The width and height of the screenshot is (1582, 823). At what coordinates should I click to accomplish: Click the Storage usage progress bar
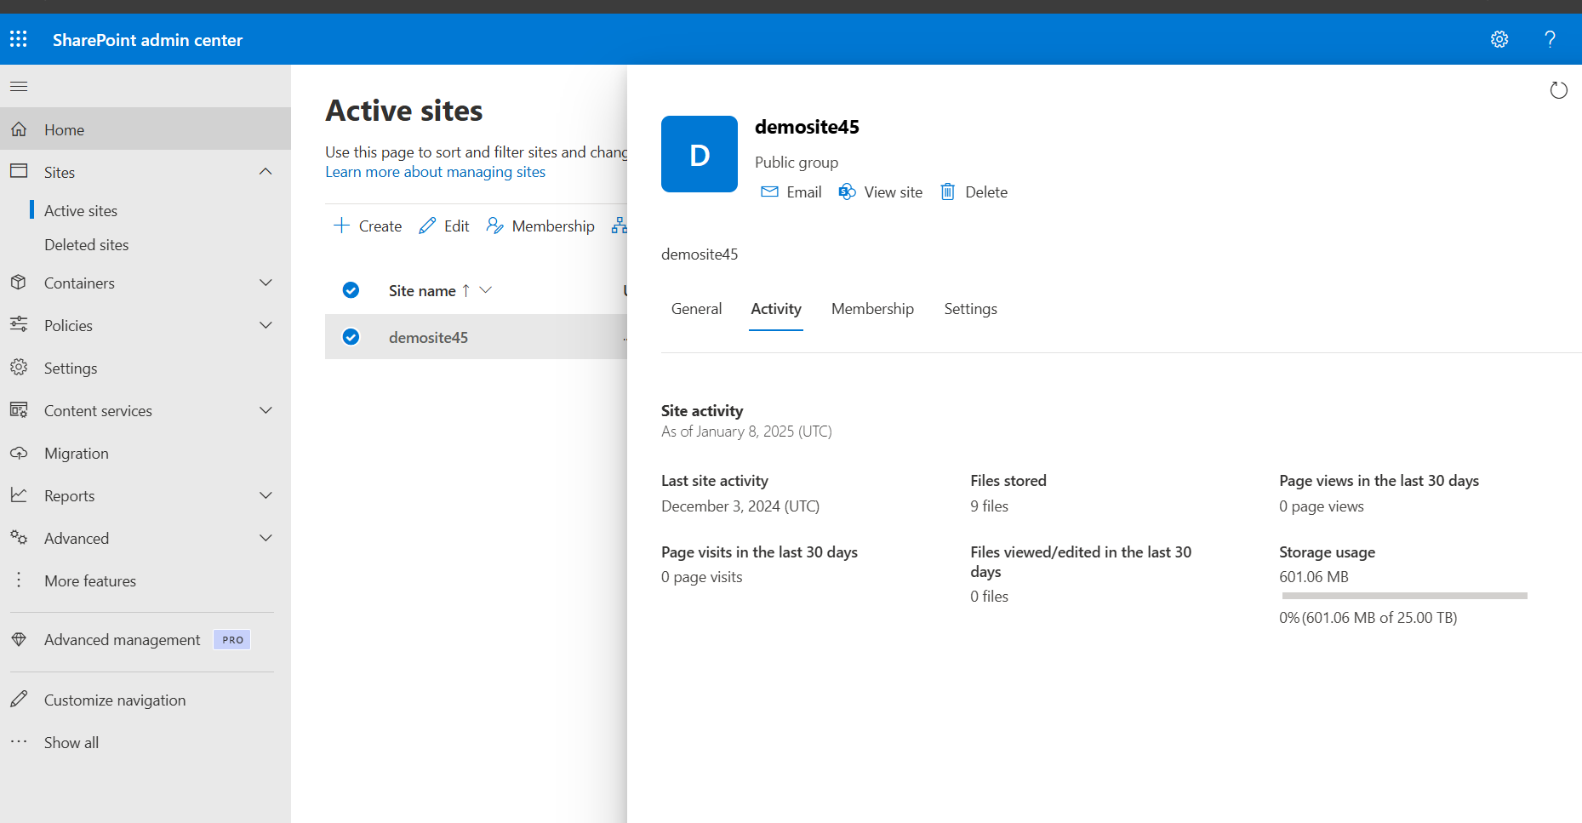tap(1403, 596)
